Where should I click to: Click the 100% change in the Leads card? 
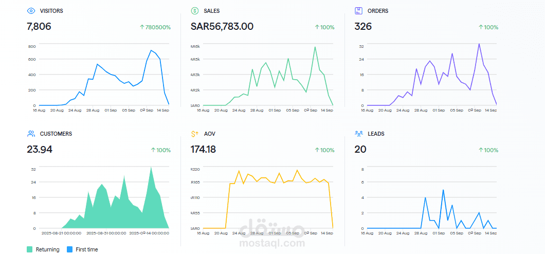pos(491,150)
